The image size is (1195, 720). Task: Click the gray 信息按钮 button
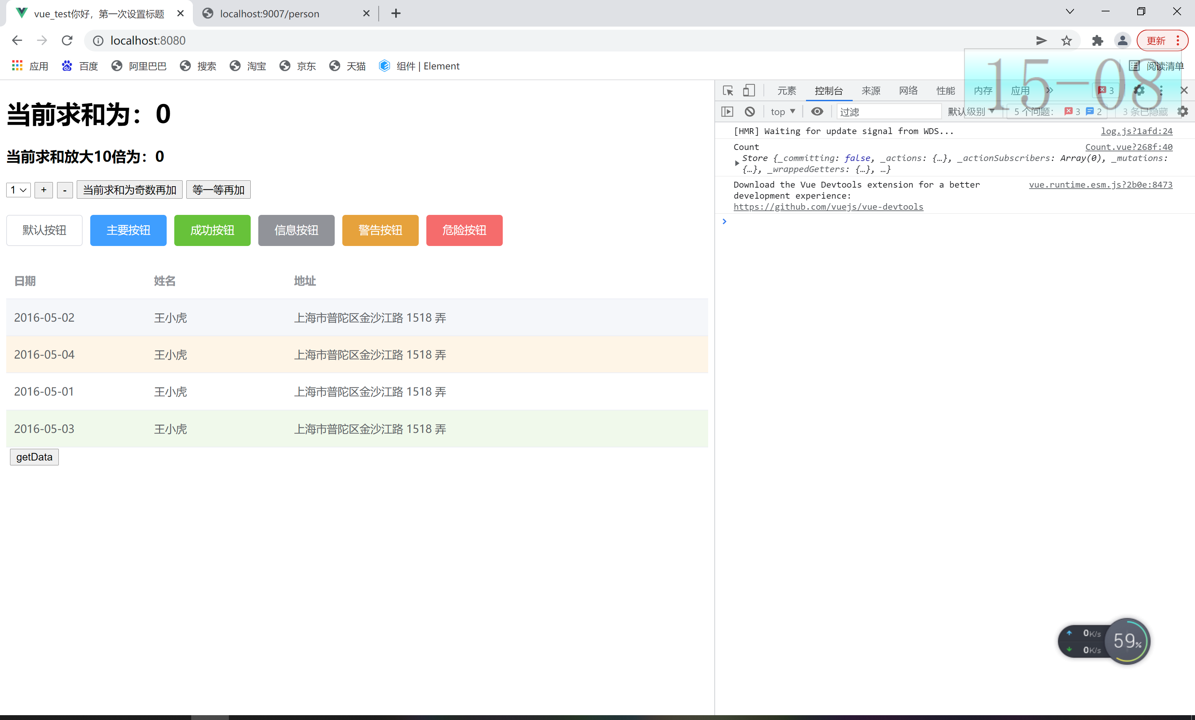(x=296, y=230)
